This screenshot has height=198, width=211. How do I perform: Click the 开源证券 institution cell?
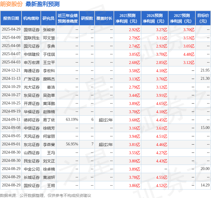(x=32, y=104)
